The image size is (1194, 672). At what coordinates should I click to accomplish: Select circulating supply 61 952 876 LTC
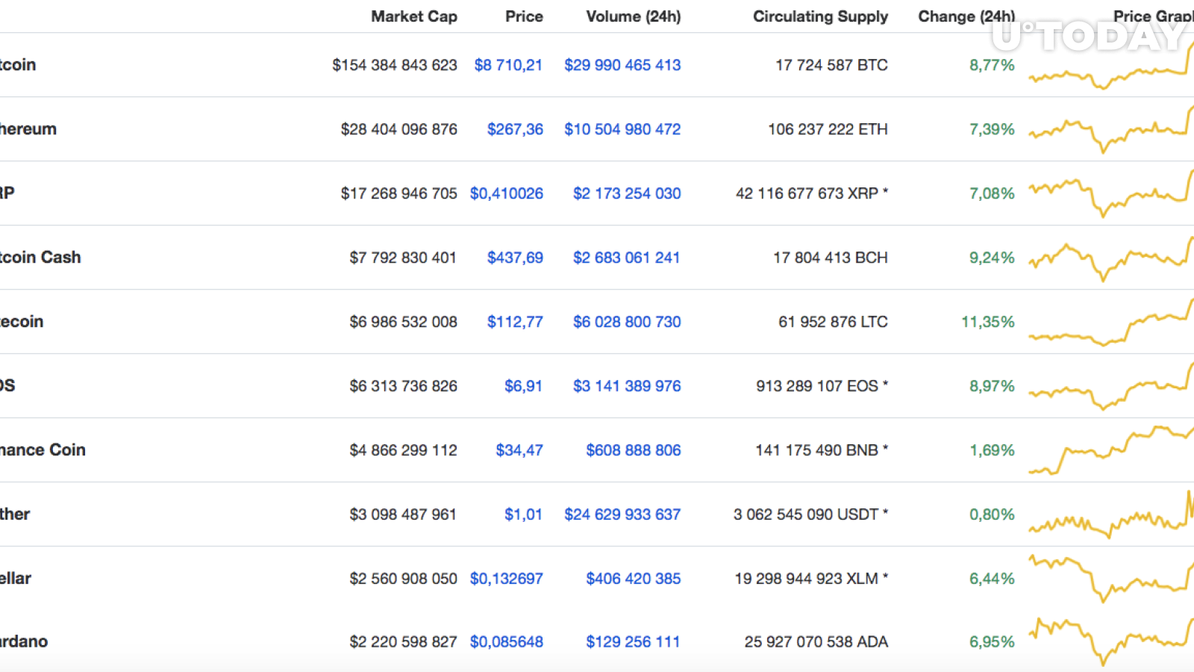point(833,322)
